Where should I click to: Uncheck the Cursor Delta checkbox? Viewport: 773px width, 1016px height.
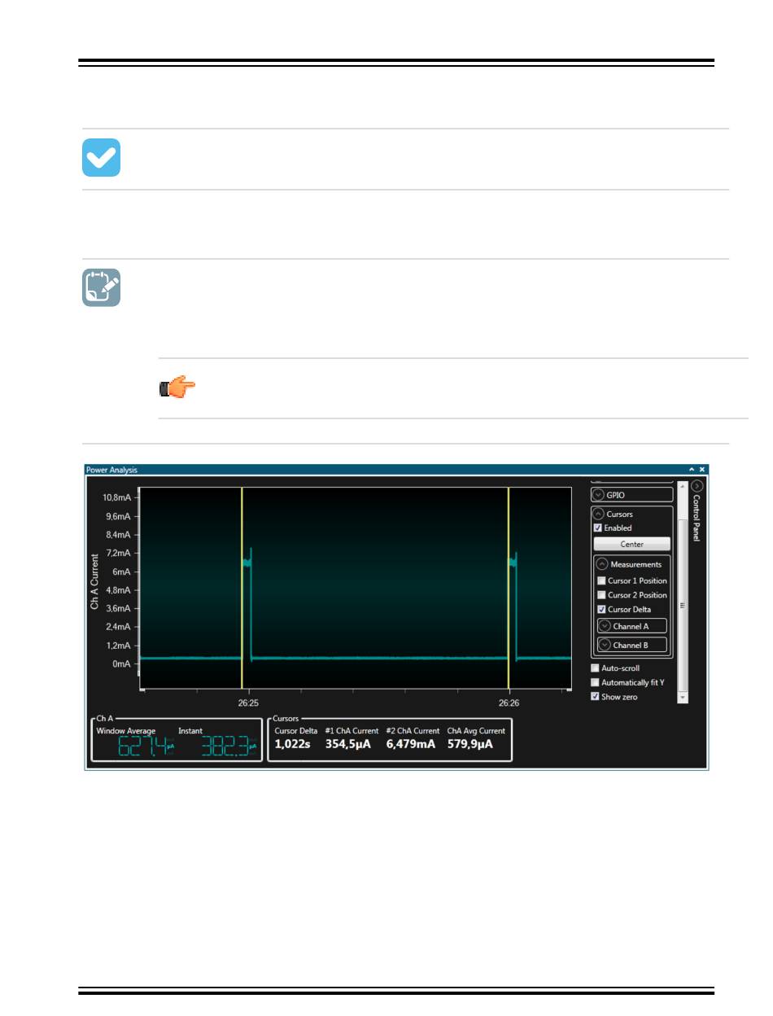(601, 610)
